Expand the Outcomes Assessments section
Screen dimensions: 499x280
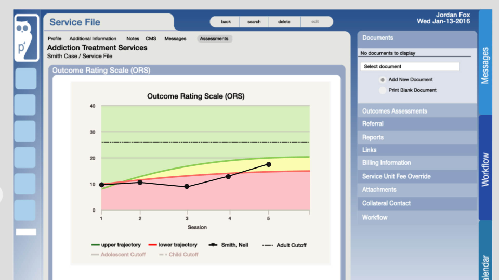pyautogui.click(x=417, y=111)
